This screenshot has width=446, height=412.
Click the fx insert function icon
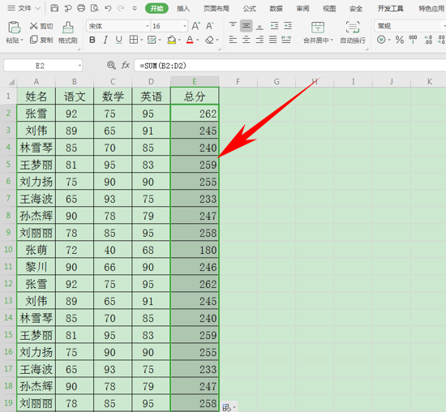tap(126, 66)
